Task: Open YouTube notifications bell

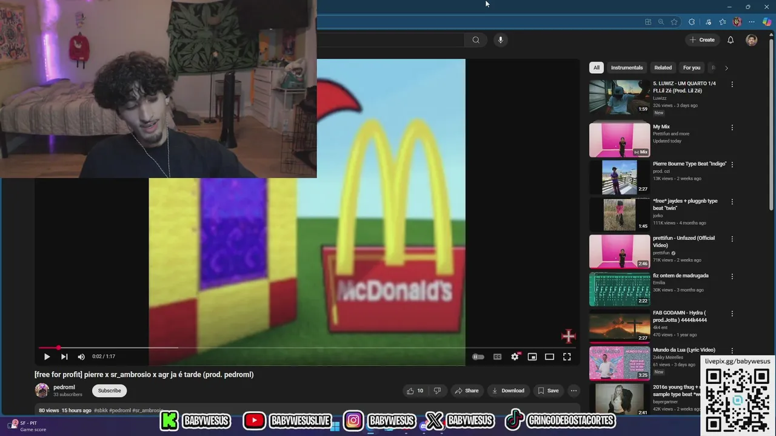Action: (731, 40)
